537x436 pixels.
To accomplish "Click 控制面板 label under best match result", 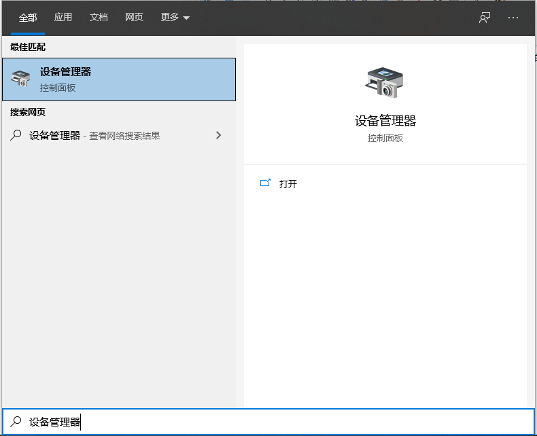I will (58, 88).
